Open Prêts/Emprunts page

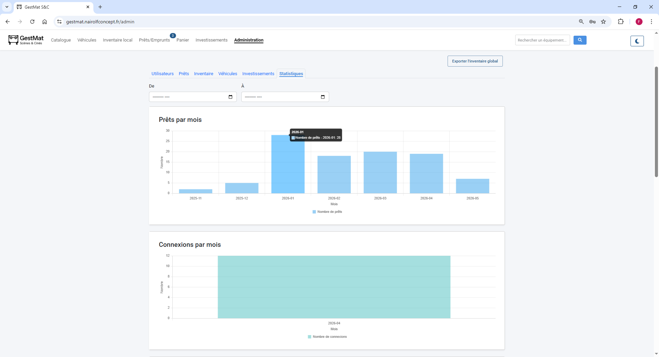coord(154,40)
